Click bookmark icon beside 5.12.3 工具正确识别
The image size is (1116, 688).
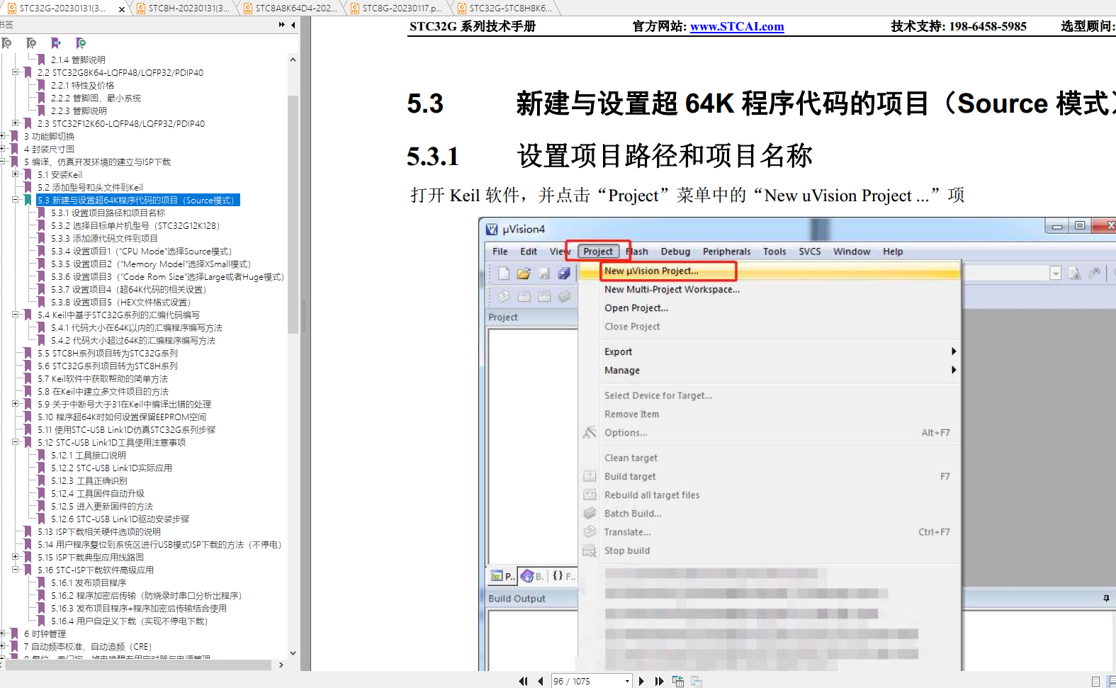pyautogui.click(x=41, y=480)
